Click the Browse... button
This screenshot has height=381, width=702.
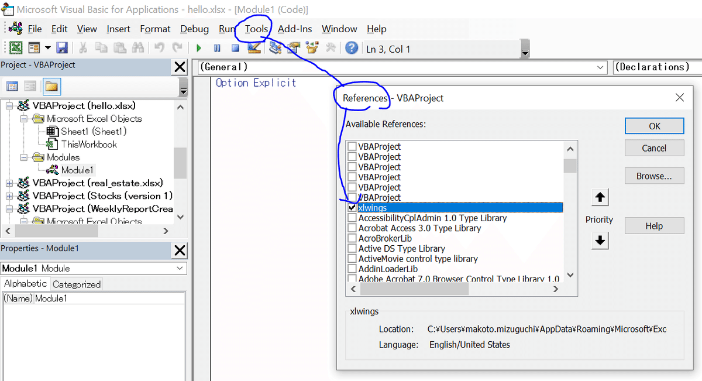(654, 176)
